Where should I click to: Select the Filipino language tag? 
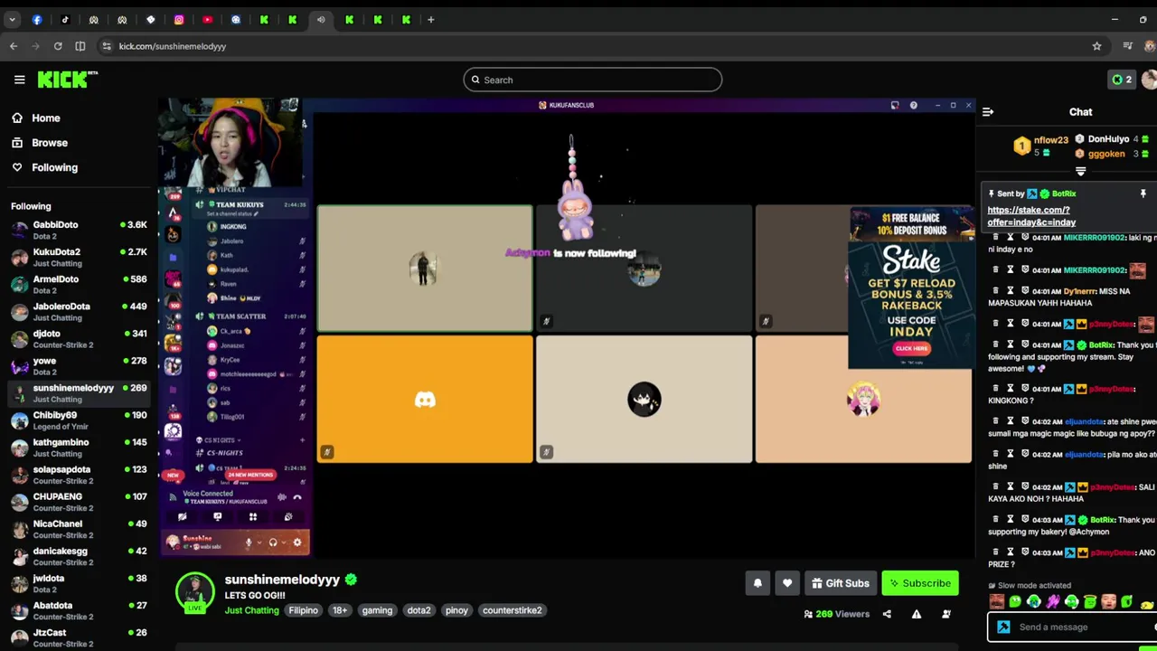[303, 610]
